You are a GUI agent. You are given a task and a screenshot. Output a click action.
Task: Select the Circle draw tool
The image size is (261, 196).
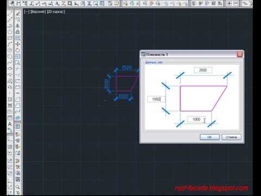pos(10,50)
